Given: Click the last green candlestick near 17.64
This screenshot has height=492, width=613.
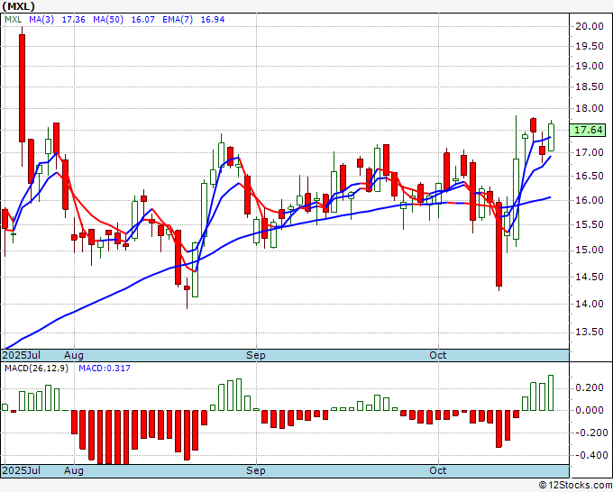Looking at the screenshot, I should pos(551,137).
